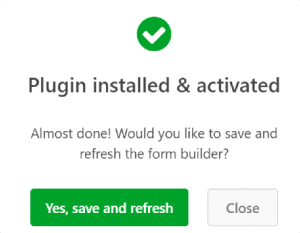Hit the gray Close button

click(x=242, y=207)
